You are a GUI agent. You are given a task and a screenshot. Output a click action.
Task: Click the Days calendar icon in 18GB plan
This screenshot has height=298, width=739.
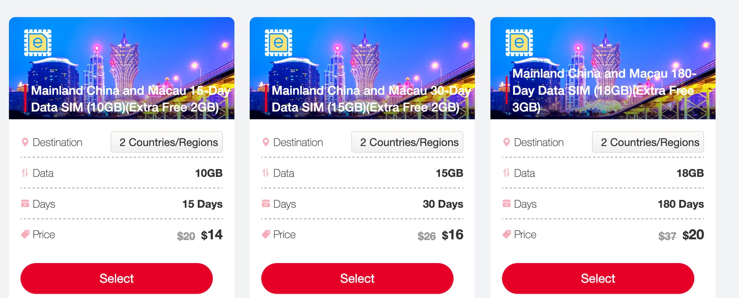pyautogui.click(x=507, y=203)
